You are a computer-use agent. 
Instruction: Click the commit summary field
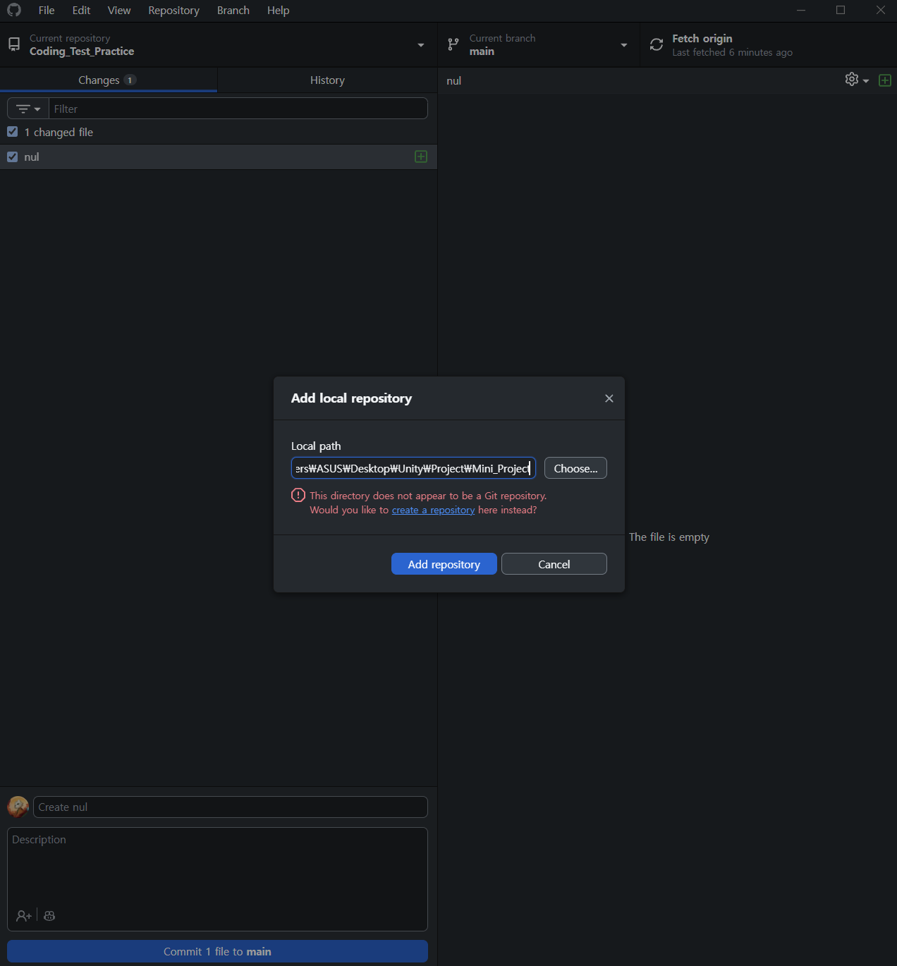click(231, 807)
